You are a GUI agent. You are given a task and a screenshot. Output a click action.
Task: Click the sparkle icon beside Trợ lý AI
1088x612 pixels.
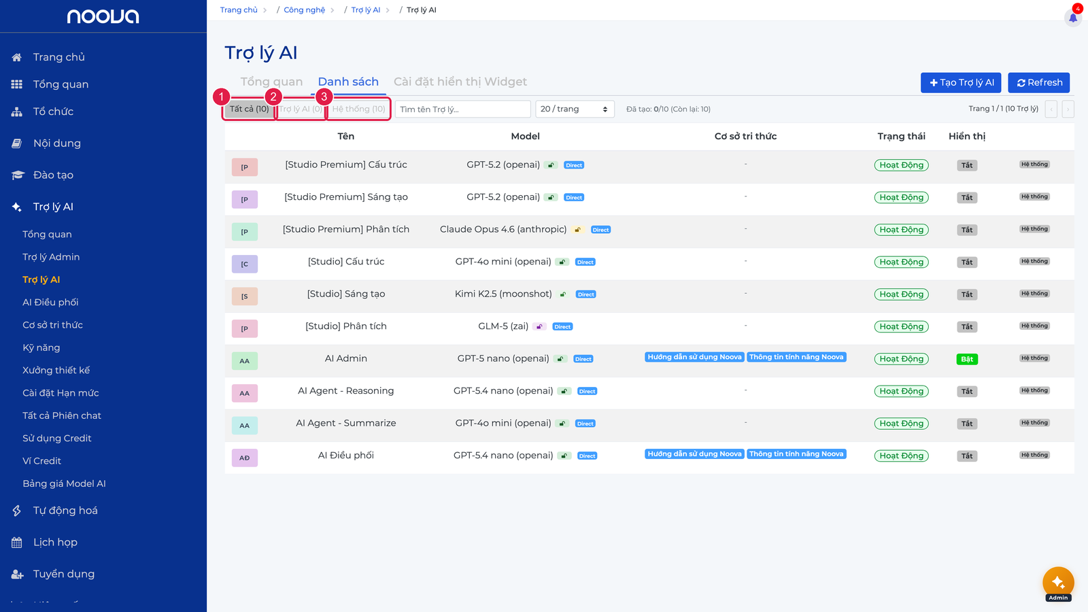click(17, 207)
